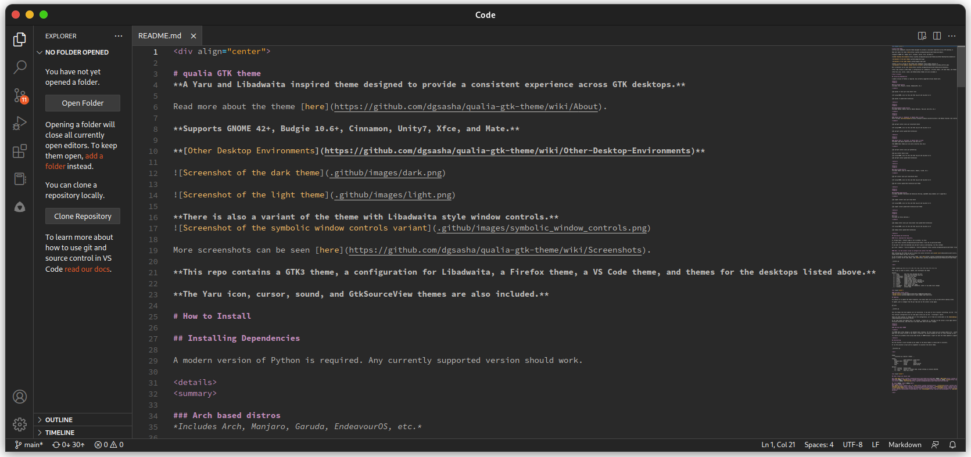Click the '<div align="center">' line
The height and width of the screenshot is (457, 971).
pyautogui.click(x=221, y=52)
